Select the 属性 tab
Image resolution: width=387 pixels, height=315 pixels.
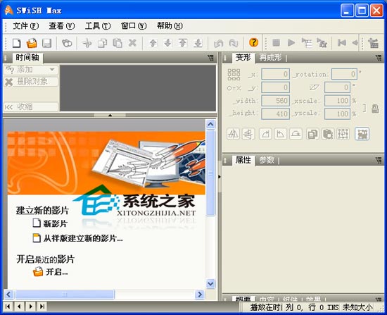pyautogui.click(x=243, y=160)
